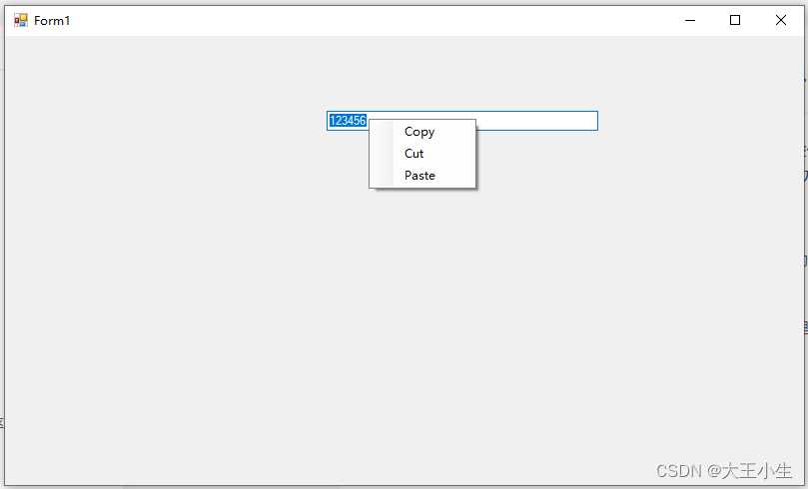Close the Form1 window
The image size is (808, 489).
781,20
